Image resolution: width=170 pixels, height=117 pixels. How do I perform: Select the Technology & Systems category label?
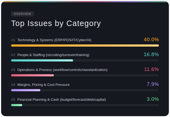coord(54,40)
